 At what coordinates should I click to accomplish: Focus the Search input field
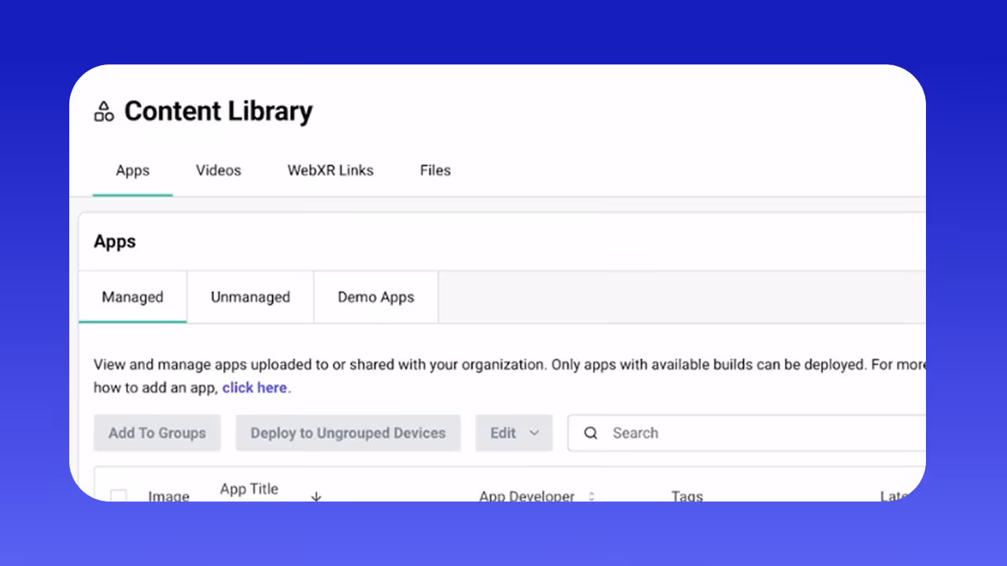pyautogui.click(x=746, y=433)
